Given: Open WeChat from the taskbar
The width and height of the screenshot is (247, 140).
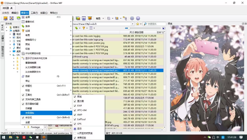Looking at the screenshot, I should pyautogui.click(x=30, y=137).
